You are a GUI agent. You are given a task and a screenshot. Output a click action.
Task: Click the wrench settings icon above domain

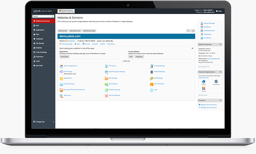[193, 31]
